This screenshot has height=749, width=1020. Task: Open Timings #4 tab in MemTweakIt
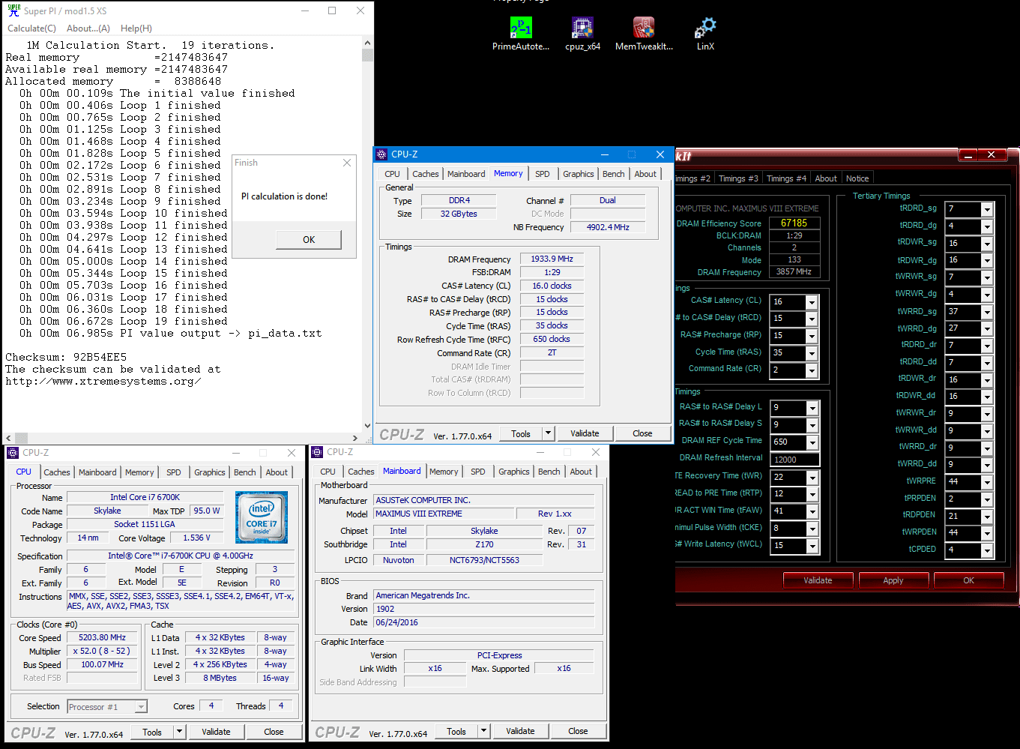[786, 178]
